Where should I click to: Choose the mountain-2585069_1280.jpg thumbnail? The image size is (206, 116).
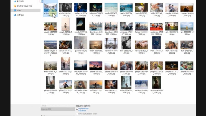coord(80,65)
